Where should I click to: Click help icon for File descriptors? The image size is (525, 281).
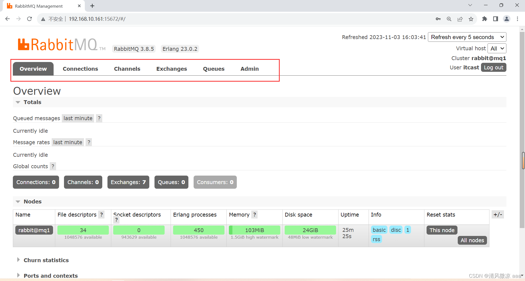(101, 215)
